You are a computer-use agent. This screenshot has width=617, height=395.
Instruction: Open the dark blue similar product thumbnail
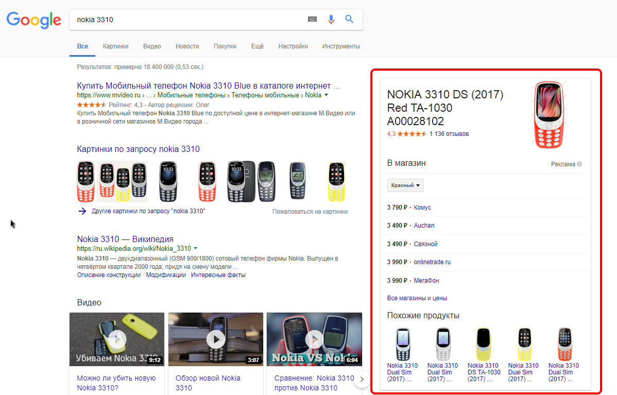[x=403, y=344]
